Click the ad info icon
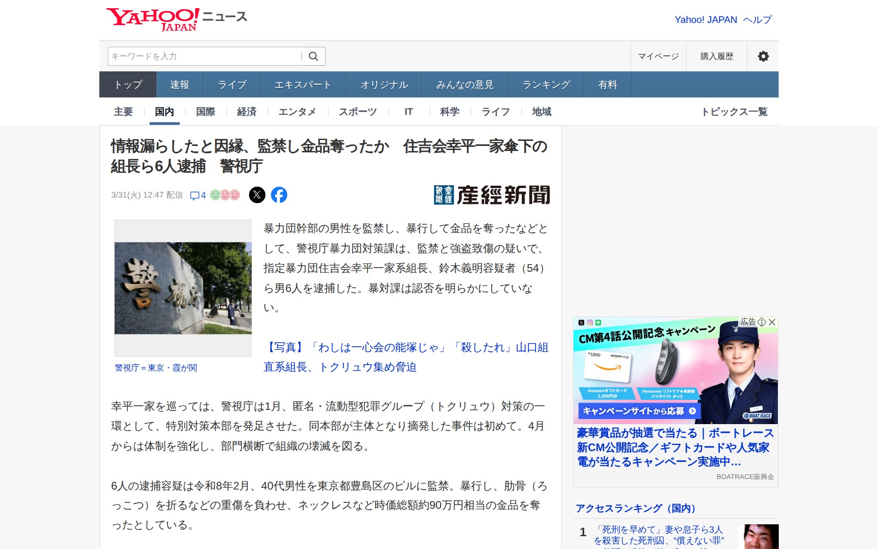 (762, 322)
